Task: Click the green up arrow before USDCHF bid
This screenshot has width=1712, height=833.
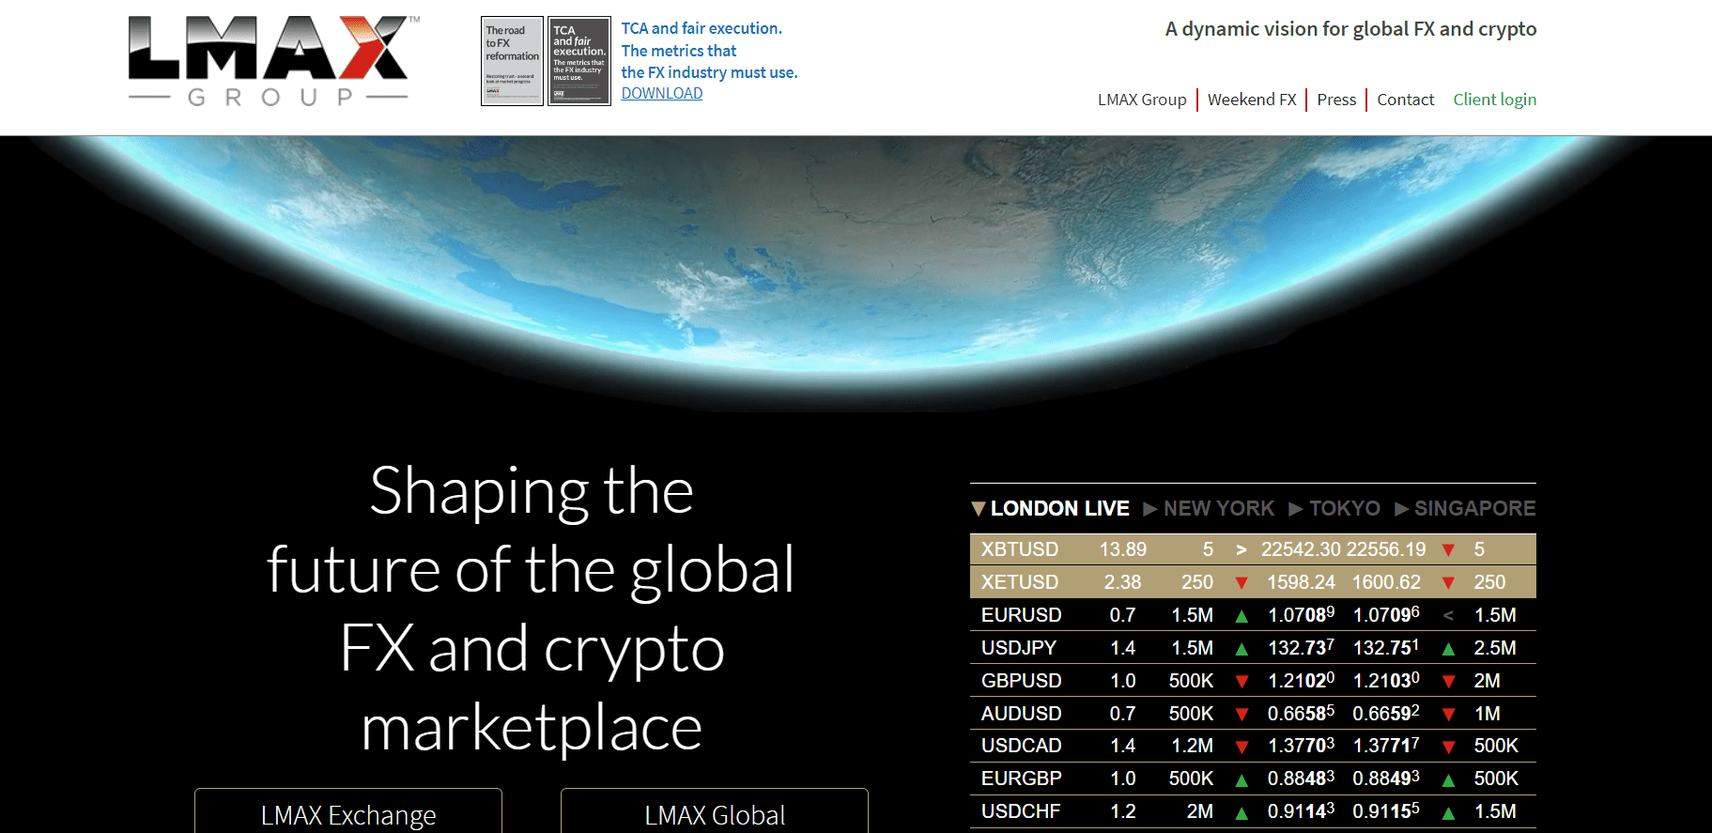Action: pos(1242,812)
